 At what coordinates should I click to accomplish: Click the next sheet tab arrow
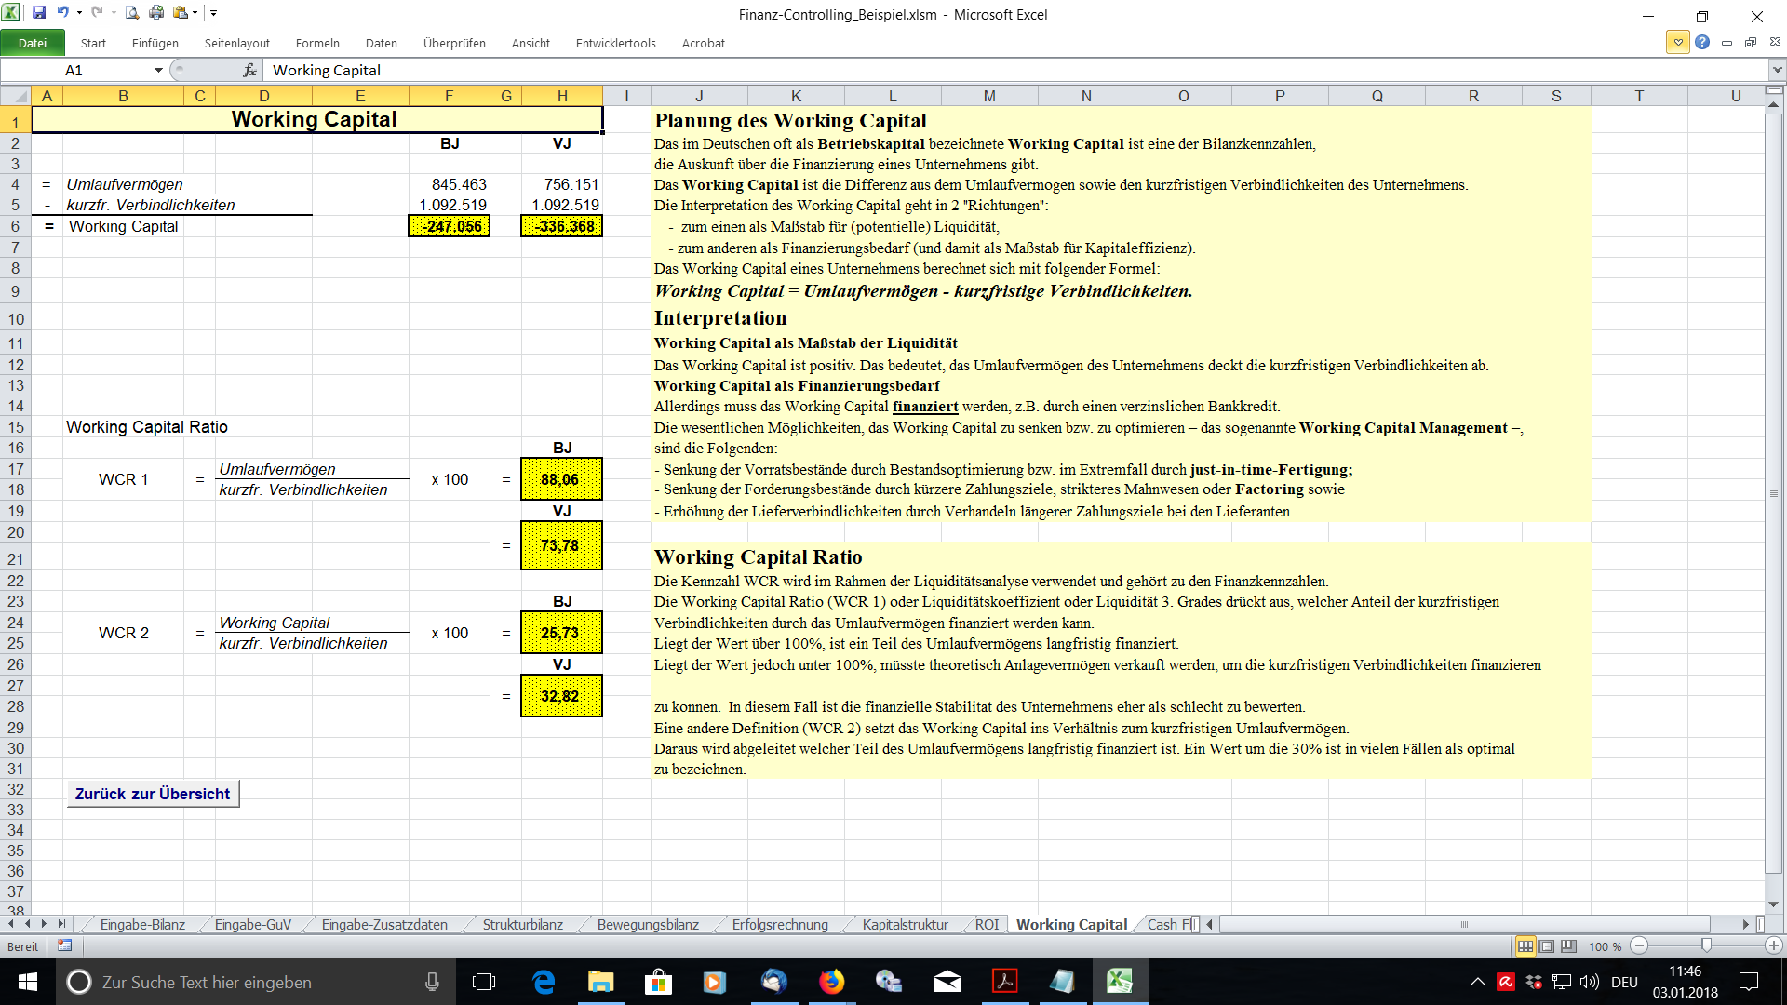click(x=44, y=924)
